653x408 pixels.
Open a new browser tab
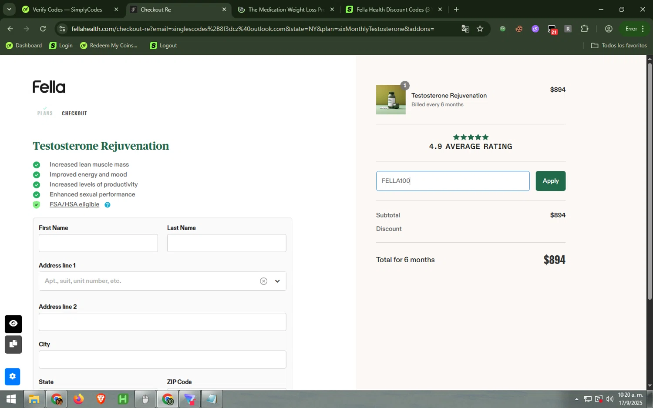tap(456, 10)
